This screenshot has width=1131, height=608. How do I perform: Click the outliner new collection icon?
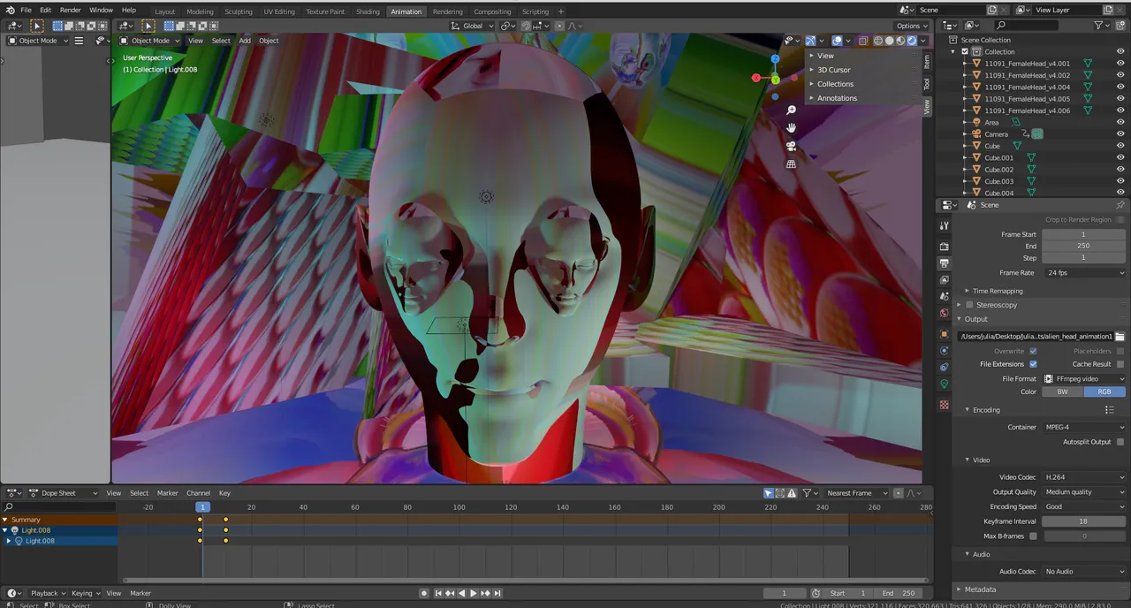click(x=1120, y=26)
